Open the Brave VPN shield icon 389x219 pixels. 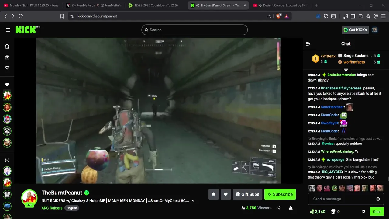click(x=376, y=16)
